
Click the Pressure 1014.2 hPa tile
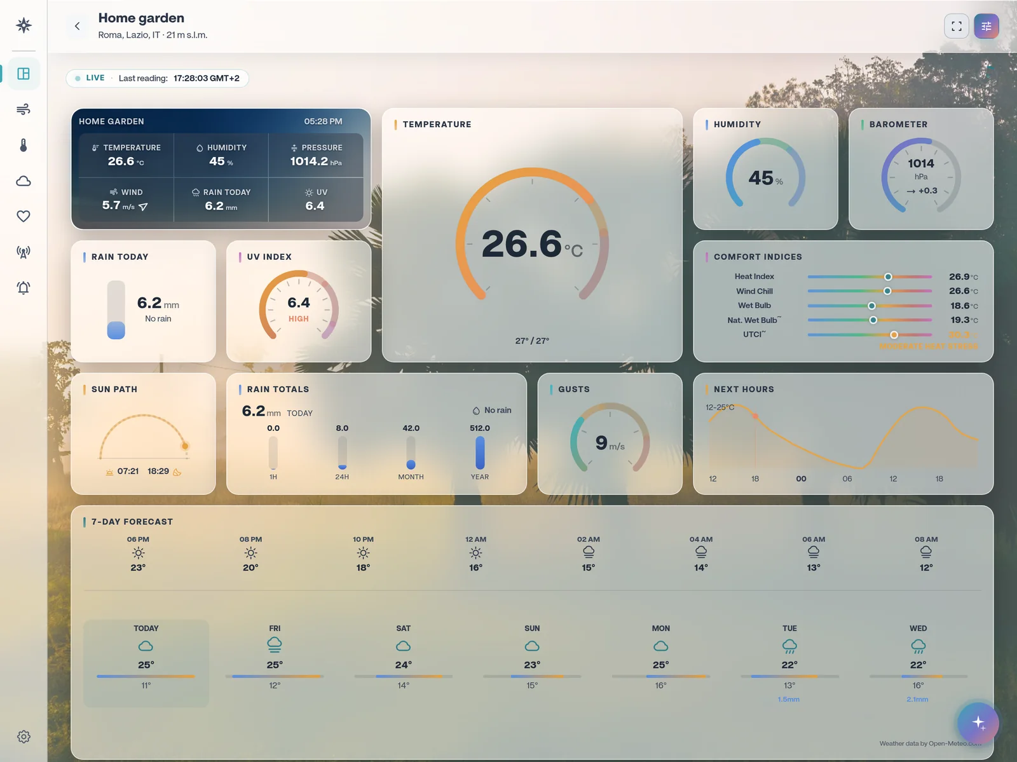pos(316,156)
